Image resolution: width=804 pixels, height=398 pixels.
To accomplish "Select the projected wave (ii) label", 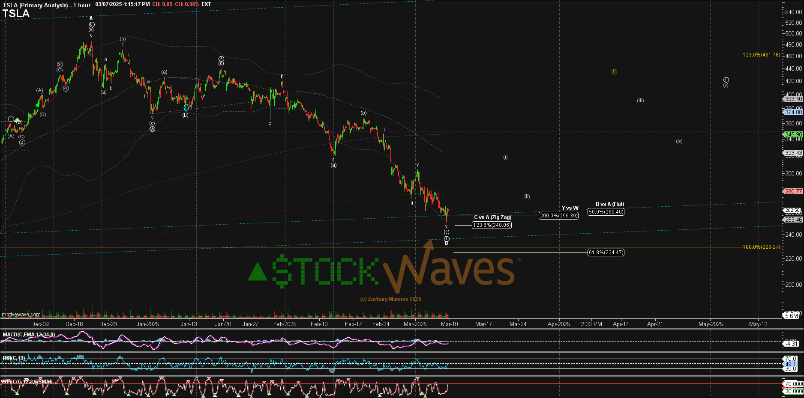I will 527,196.
